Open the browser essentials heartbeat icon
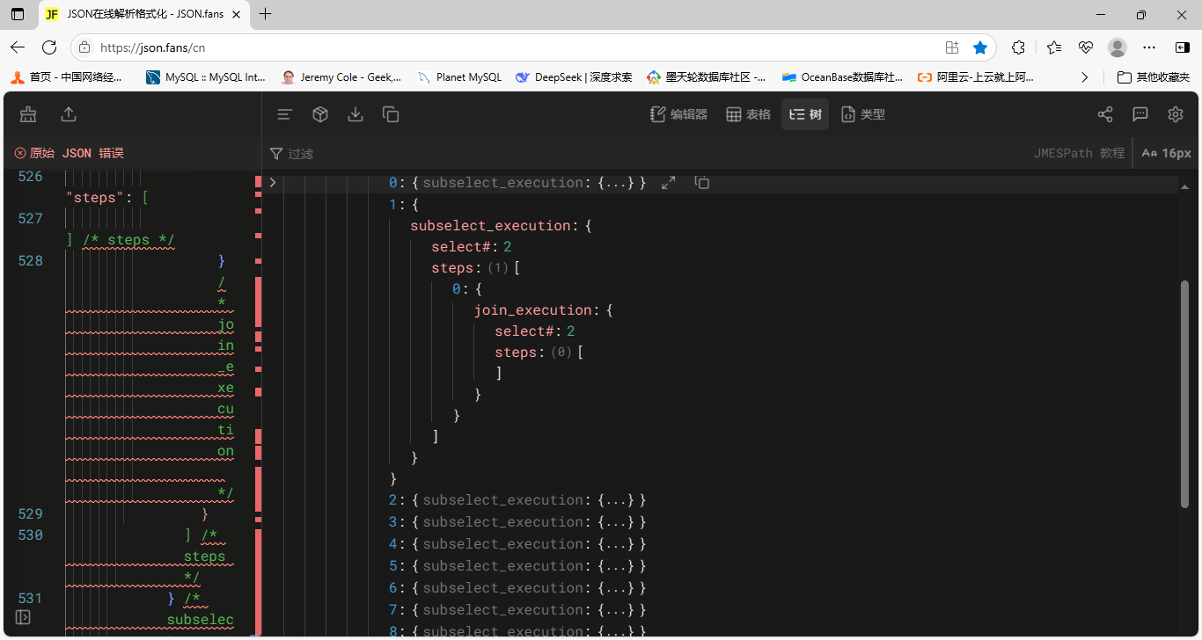The image size is (1202, 640). (x=1086, y=47)
